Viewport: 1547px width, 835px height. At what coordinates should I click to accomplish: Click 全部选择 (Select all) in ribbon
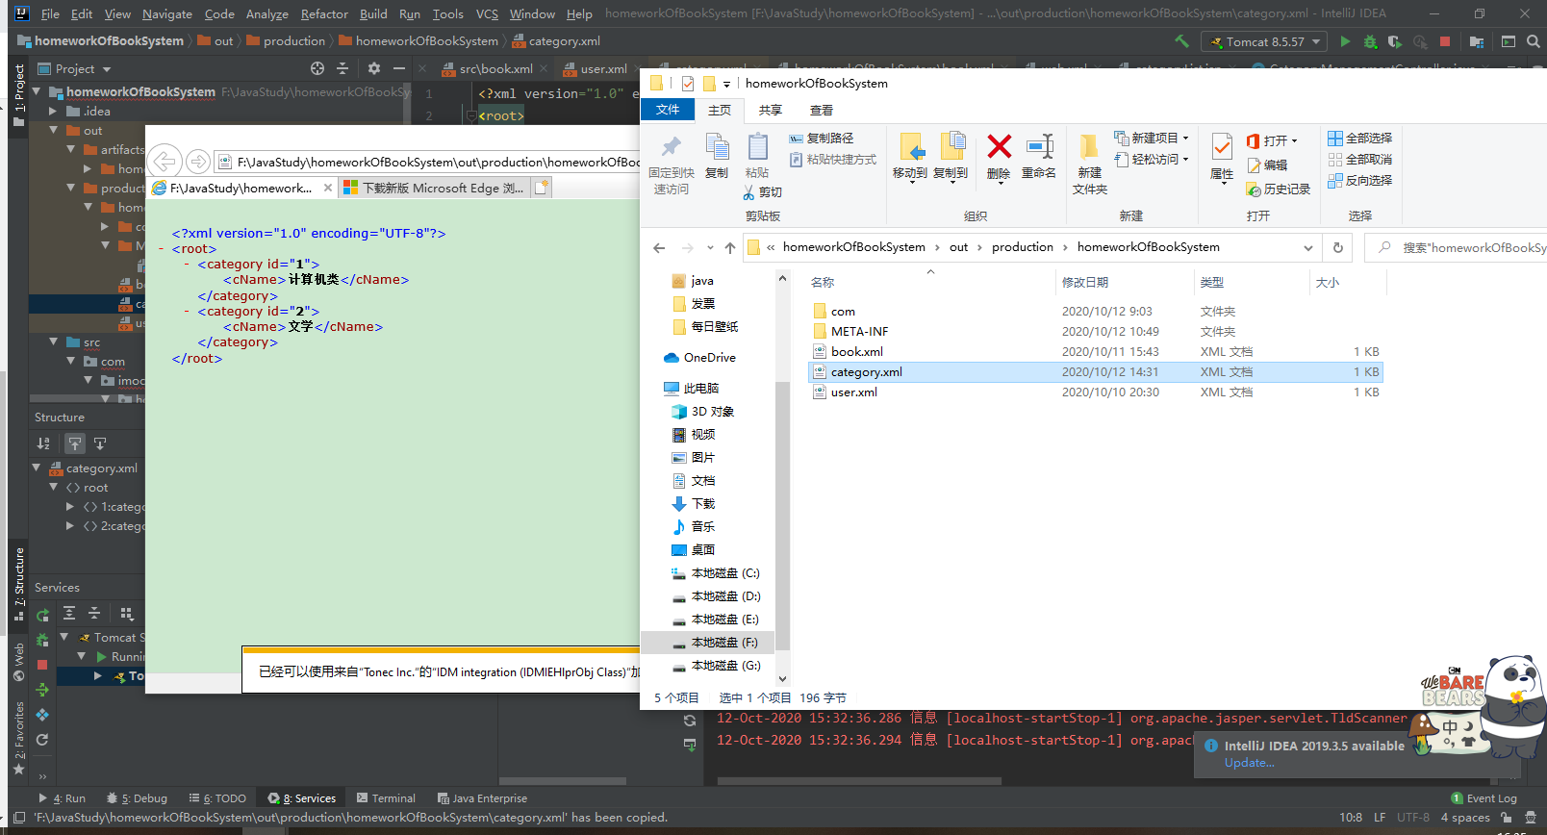click(1360, 139)
